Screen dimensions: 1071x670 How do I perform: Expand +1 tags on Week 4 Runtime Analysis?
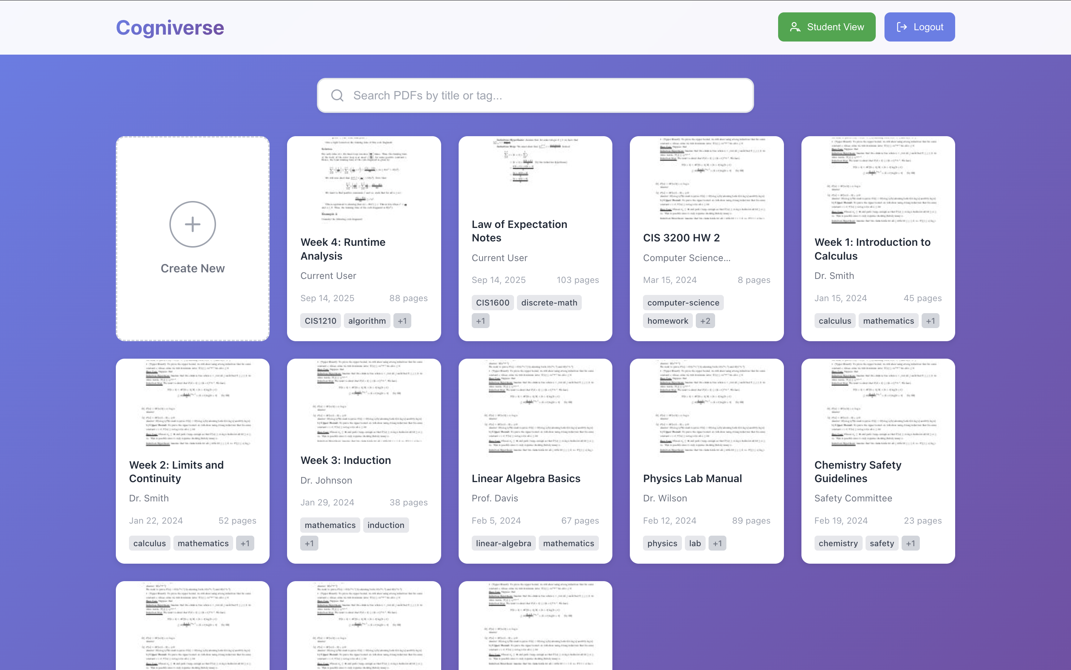[x=402, y=321]
